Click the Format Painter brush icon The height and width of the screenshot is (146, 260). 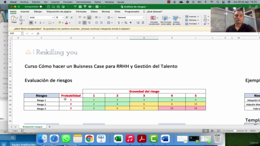tap(21, 24)
